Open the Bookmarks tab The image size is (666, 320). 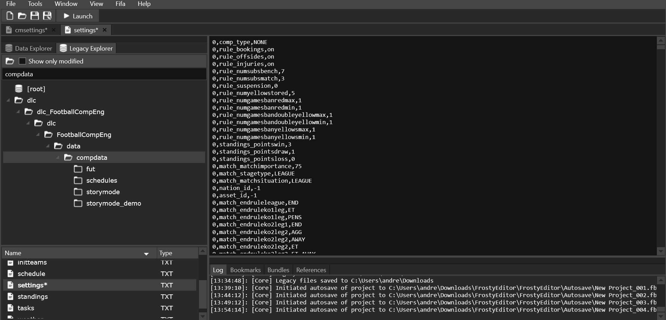(x=245, y=270)
